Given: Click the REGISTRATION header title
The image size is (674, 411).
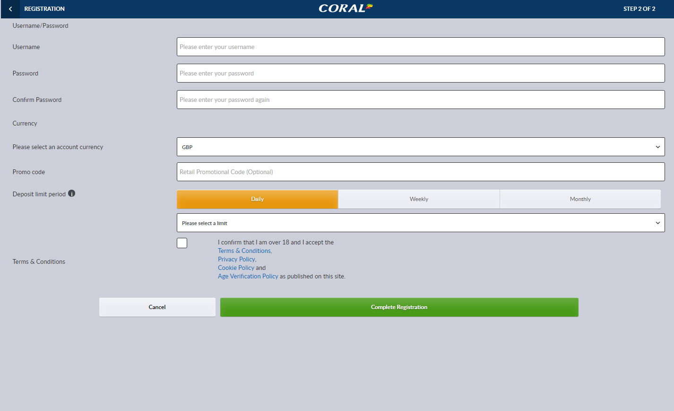Looking at the screenshot, I should [x=44, y=9].
